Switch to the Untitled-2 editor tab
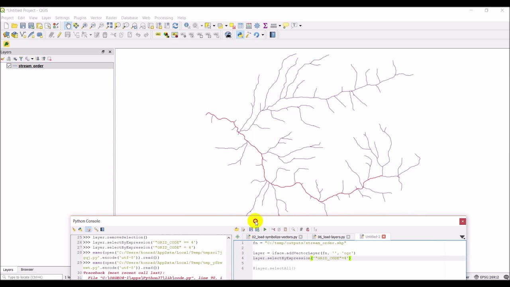This screenshot has height=287, width=510. pos(373,237)
